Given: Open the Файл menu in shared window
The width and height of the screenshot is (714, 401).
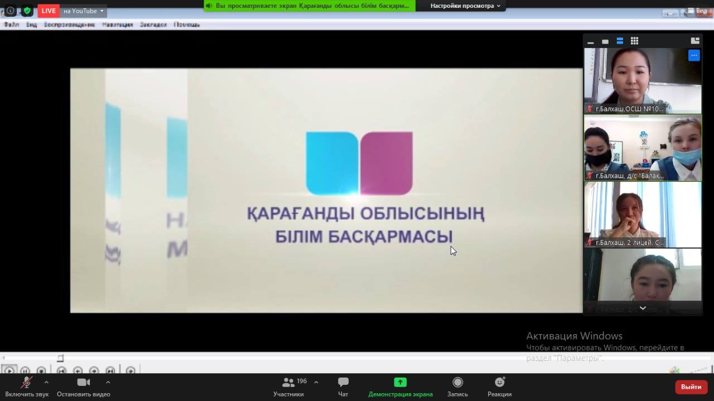Looking at the screenshot, I should [11, 25].
